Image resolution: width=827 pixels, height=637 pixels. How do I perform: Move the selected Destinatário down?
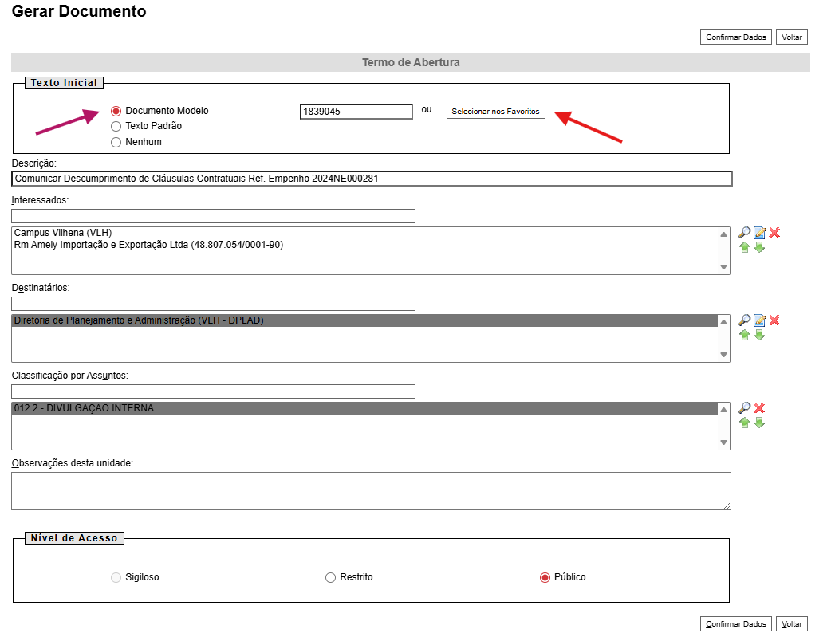(759, 336)
